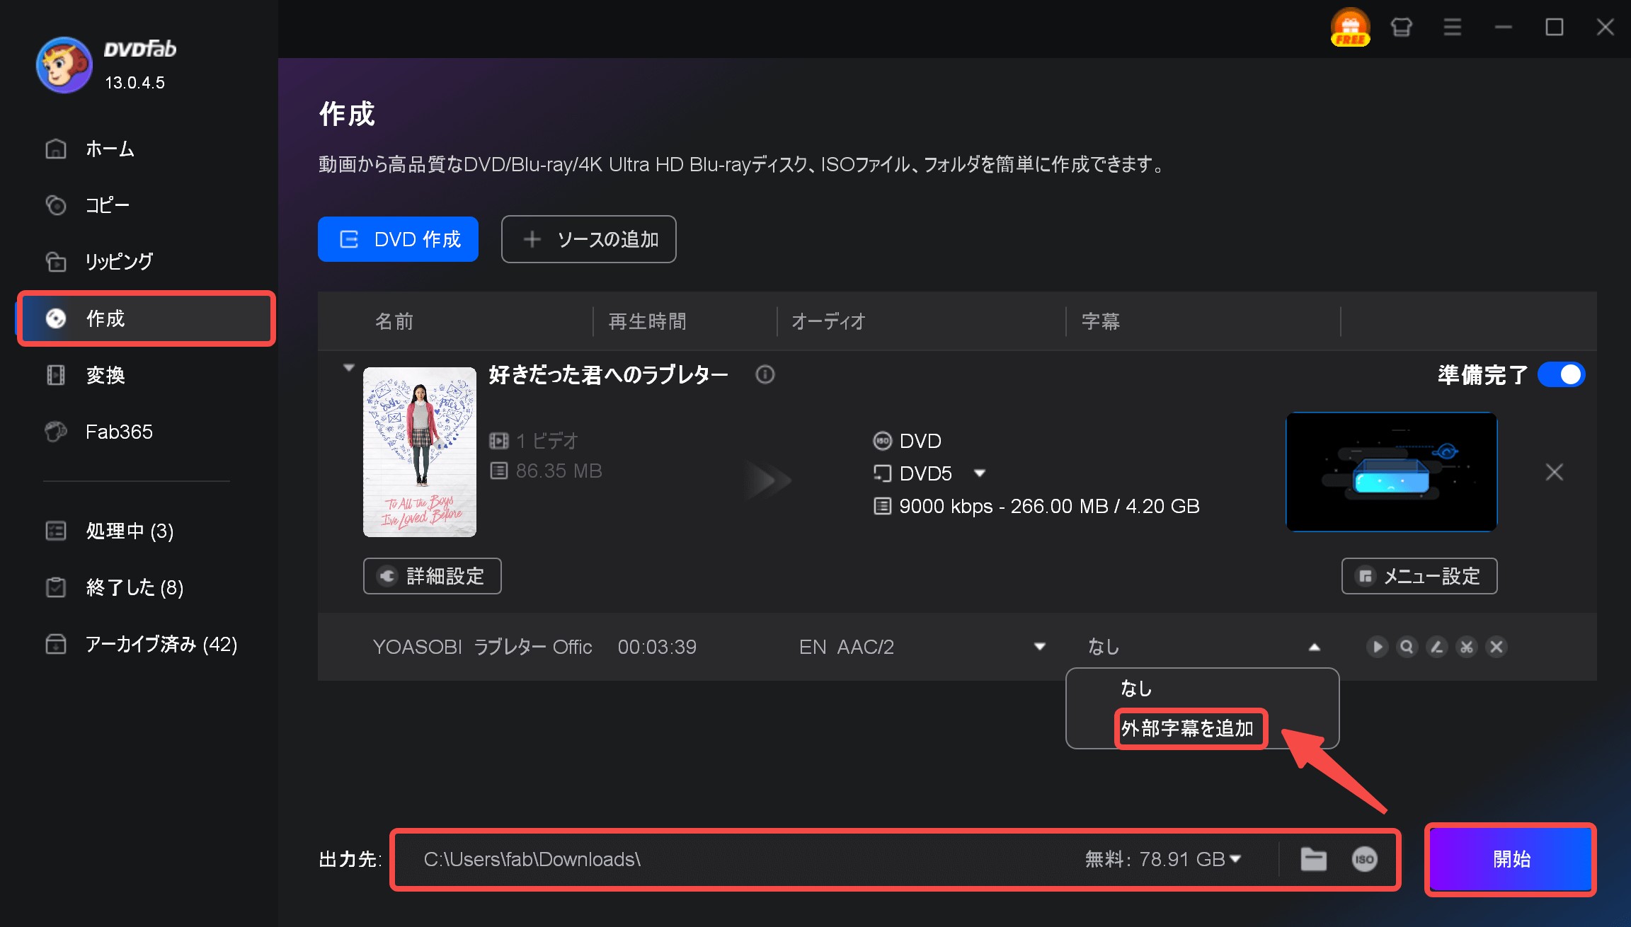Click the movie poster thumbnail

click(419, 451)
